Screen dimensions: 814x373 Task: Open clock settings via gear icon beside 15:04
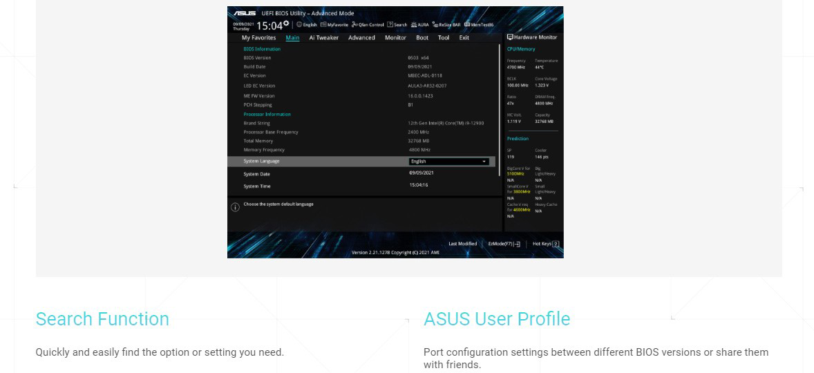286,23
